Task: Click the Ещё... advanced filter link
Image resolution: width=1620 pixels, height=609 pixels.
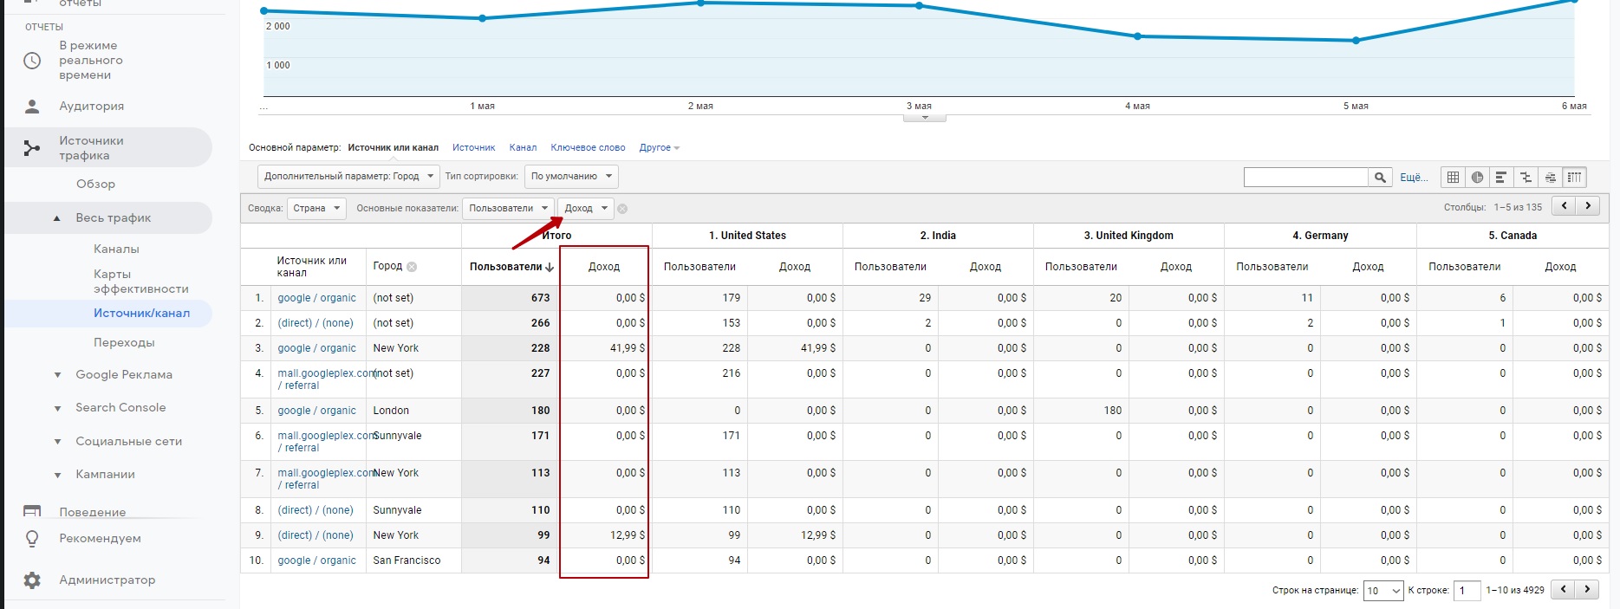Action: [x=1414, y=177]
